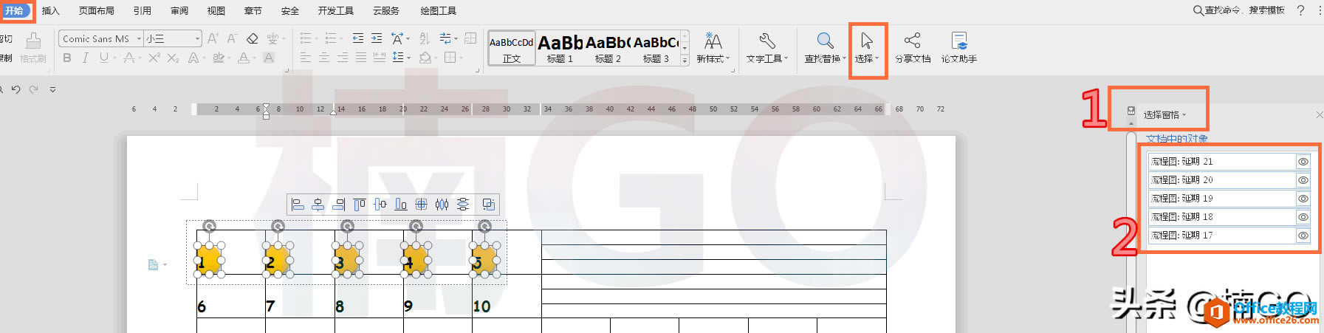Click the Format Painter brush
Viewport: 1324px width, 333px height.
33,48
